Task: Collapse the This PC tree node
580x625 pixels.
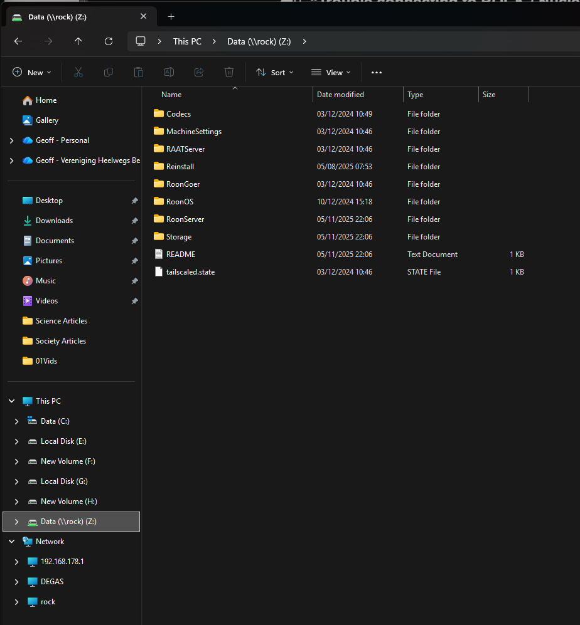Action: pos(12,401)
